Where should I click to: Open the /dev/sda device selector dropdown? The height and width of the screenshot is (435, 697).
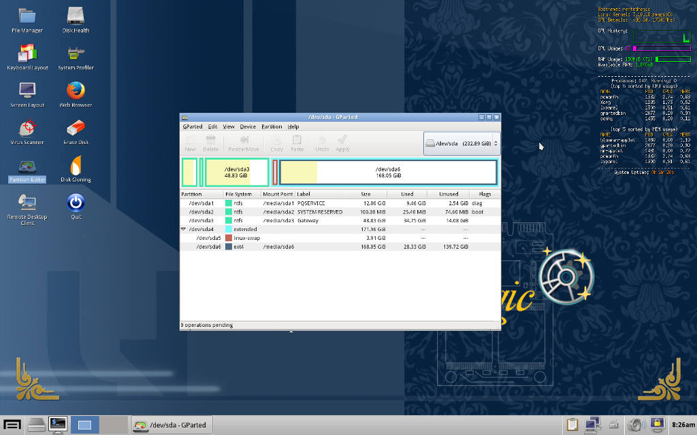tap(461, 143)
